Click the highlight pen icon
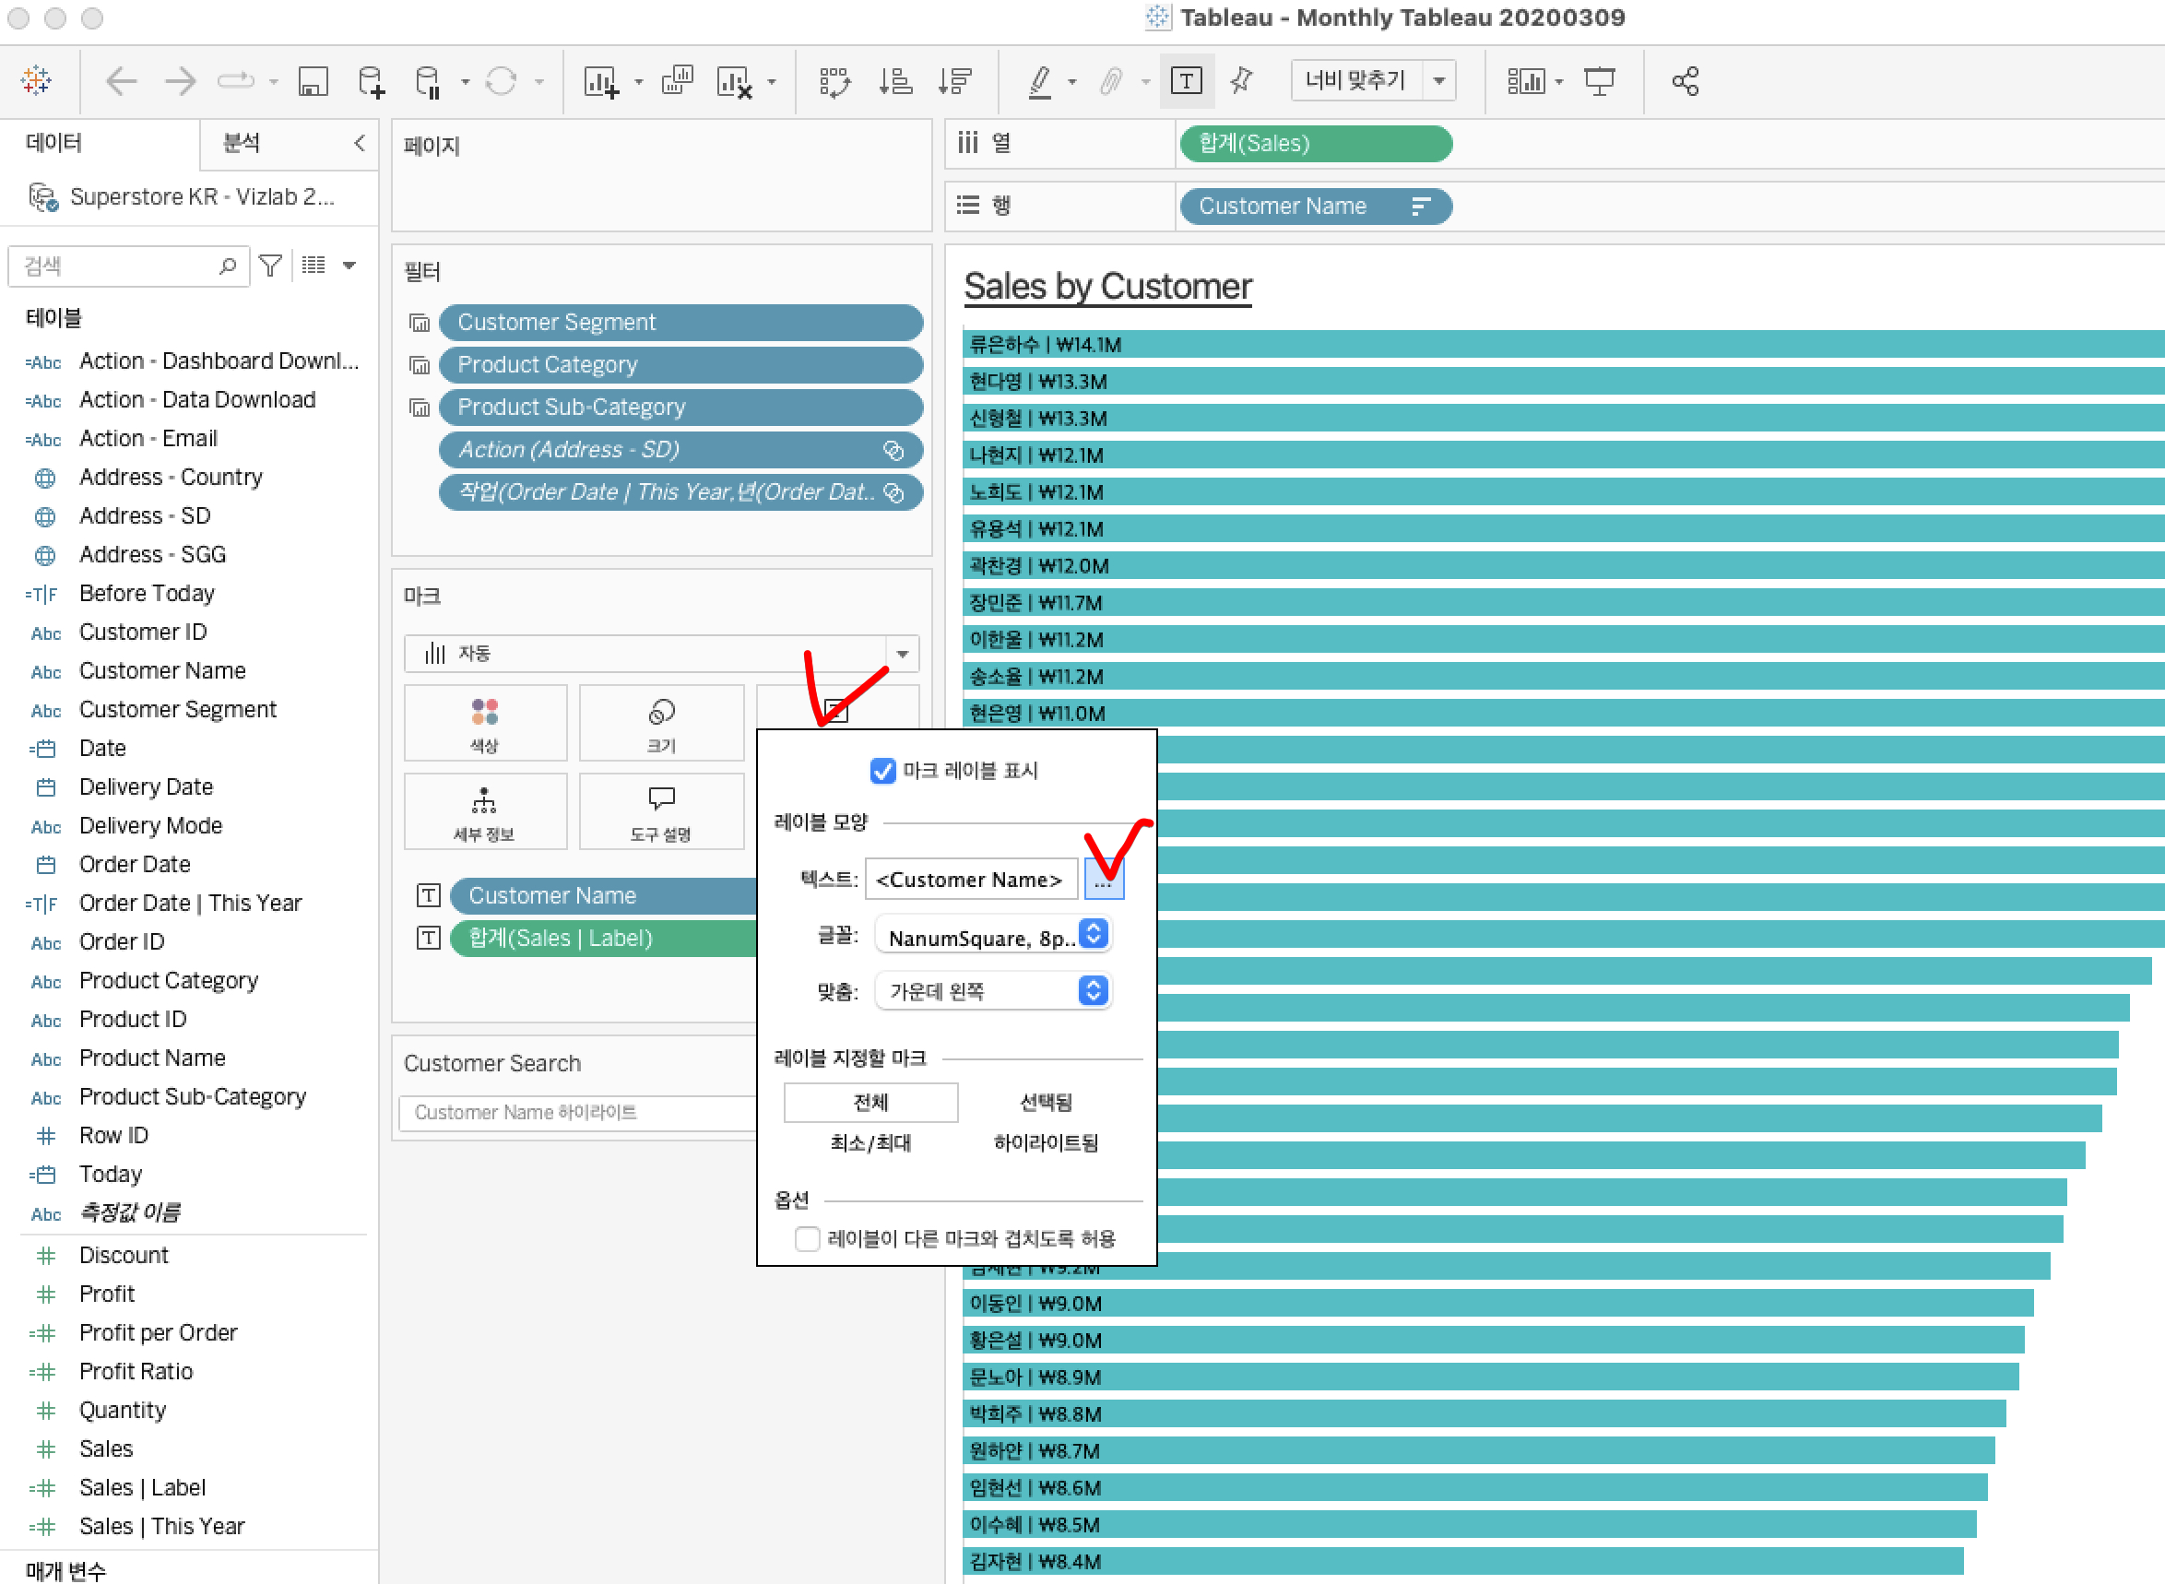The width and height of the screenshot is (2165, 1584). tap(1039, 81)
